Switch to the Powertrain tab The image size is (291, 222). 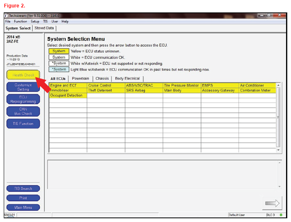81,78
